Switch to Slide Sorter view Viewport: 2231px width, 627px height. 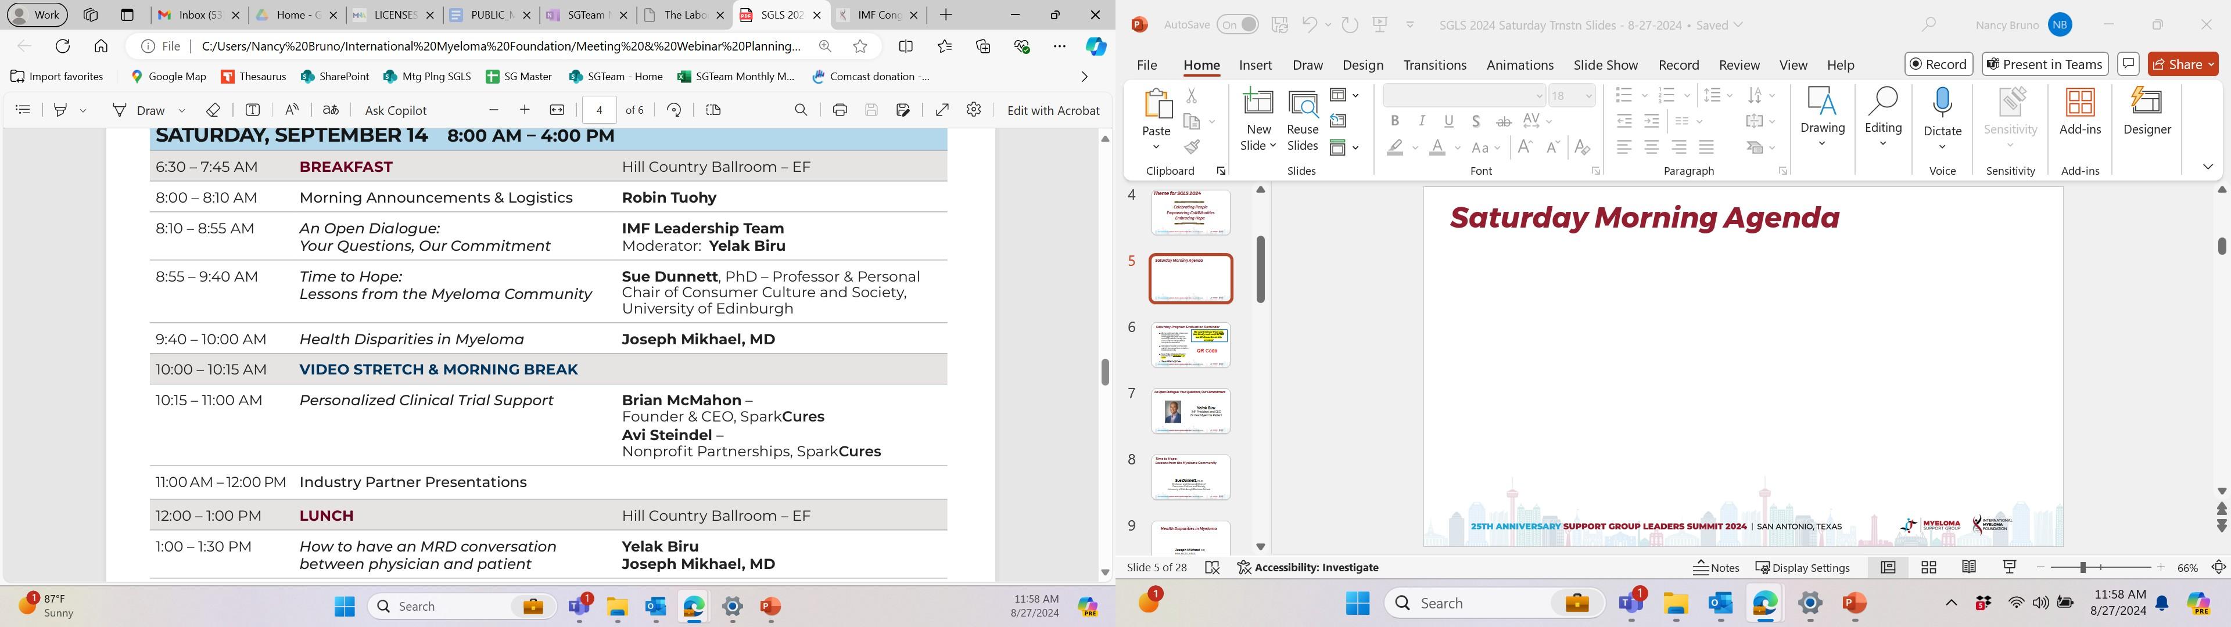[1929, 567]
